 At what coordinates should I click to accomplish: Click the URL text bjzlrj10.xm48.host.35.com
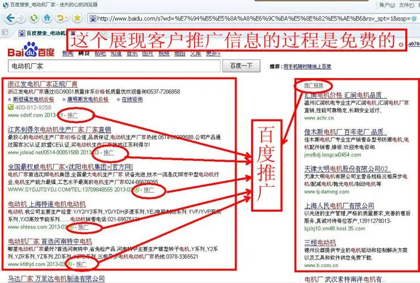pos(334,229)
